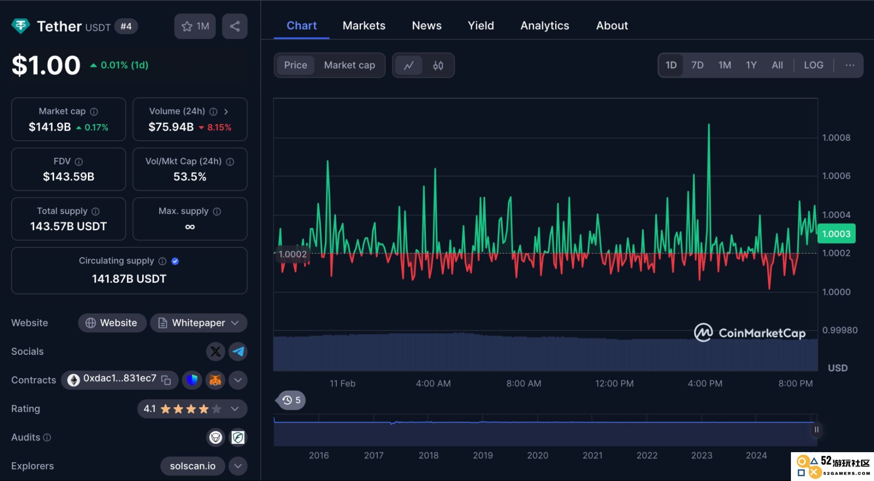Image resolution: width=874 pixels, height=481 pixels.
Task: Click the 141.87B USDT circulating supply value
Action: [x=129, y=279]
